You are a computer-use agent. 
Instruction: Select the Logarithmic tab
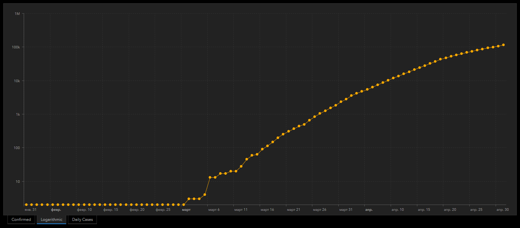coord(51,220)
